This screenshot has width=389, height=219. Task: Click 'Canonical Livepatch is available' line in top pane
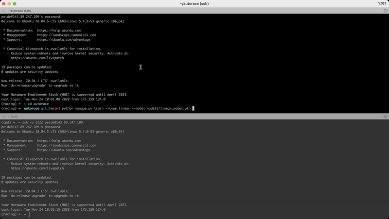pyautogui.click(x=53, y=49)
